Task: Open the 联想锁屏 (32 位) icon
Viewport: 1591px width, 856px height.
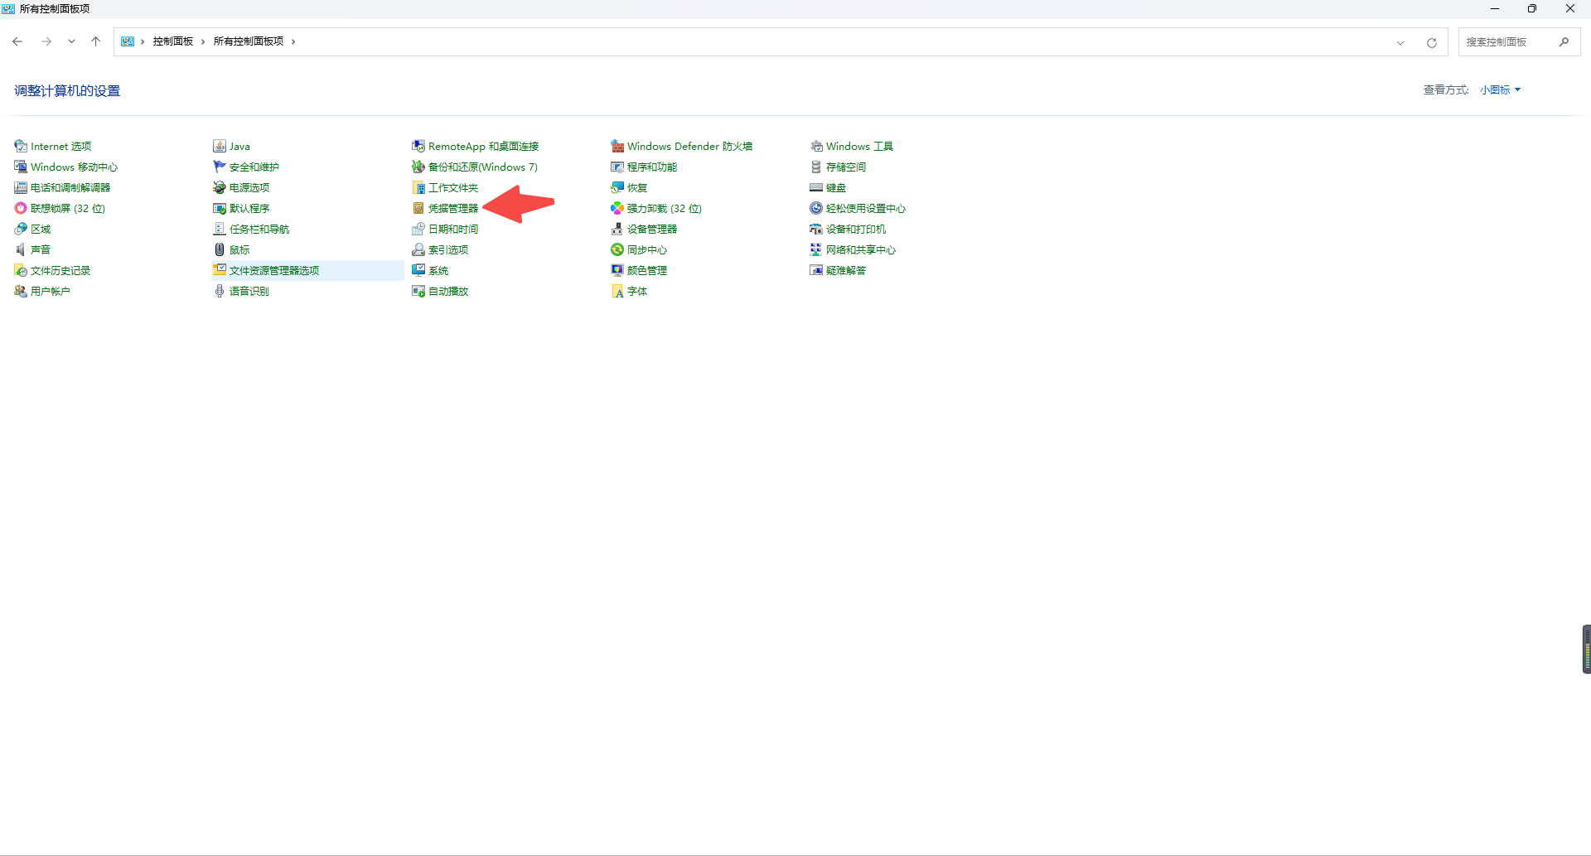Action: coord(21,208)
